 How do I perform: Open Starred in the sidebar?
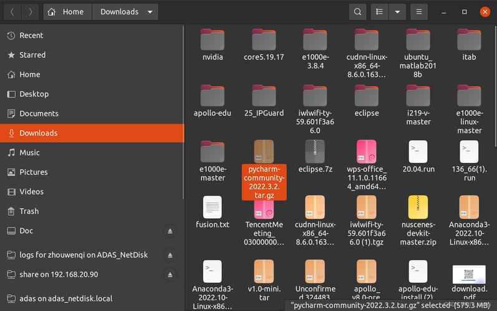pos(92,55)
